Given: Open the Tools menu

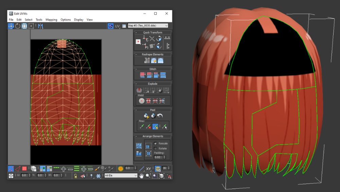Looking at the screenshot, I should point(39,20).
